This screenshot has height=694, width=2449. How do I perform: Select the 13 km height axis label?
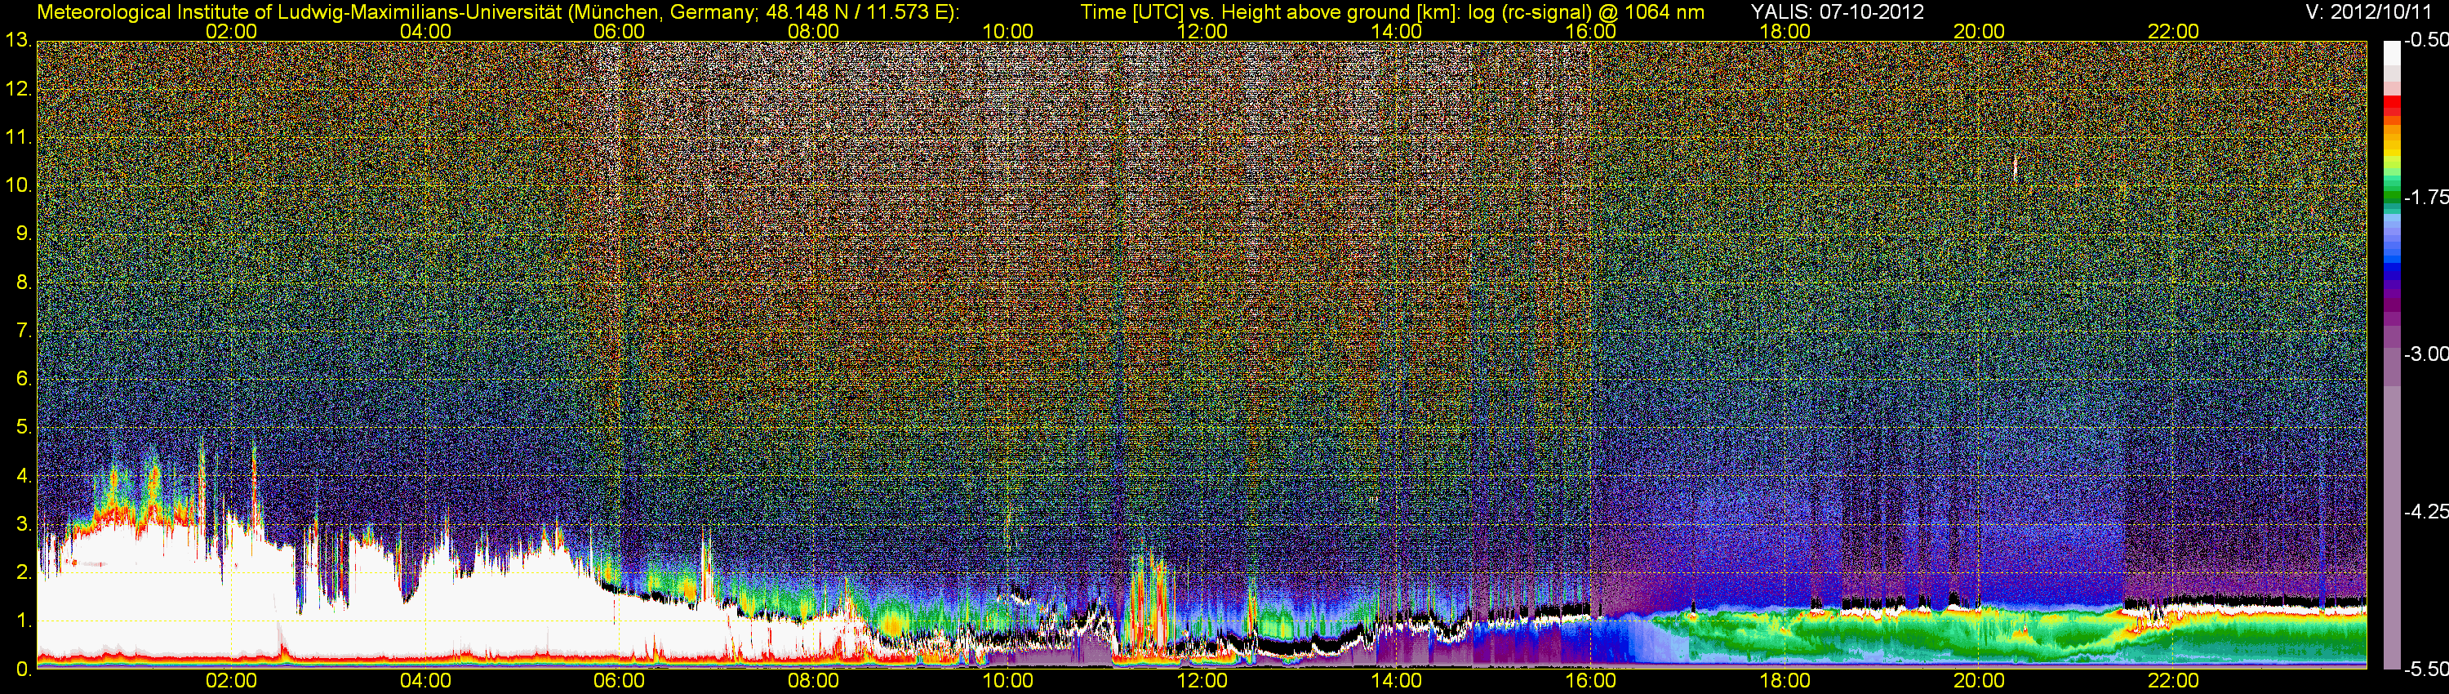pyautogui.click(x=18, y=41)
